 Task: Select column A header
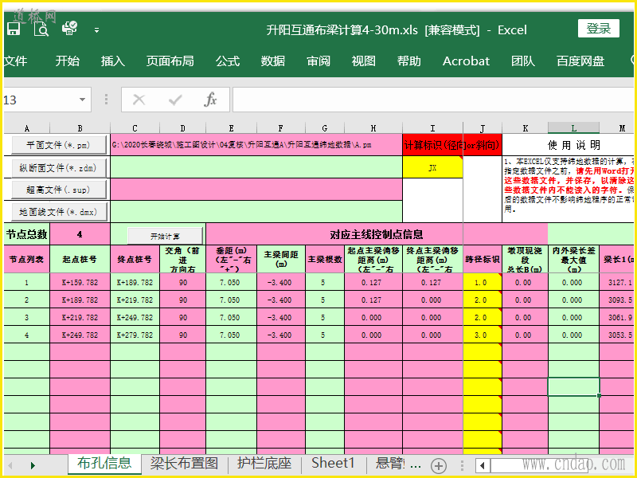click(x=27, y=128)
